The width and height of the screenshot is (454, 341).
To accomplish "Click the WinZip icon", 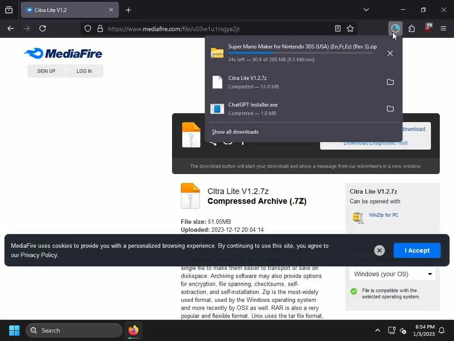I will [x=358, y=218].
